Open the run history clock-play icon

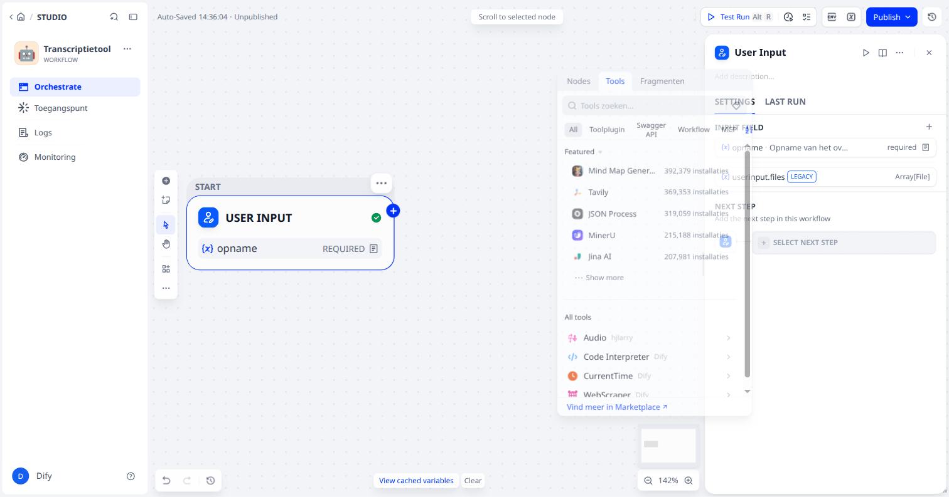pos(788,17)
